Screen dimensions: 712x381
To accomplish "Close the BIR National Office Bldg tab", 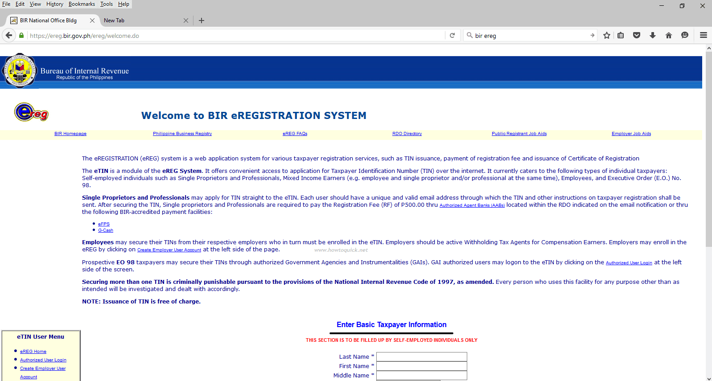I will [x=92, y=20].
